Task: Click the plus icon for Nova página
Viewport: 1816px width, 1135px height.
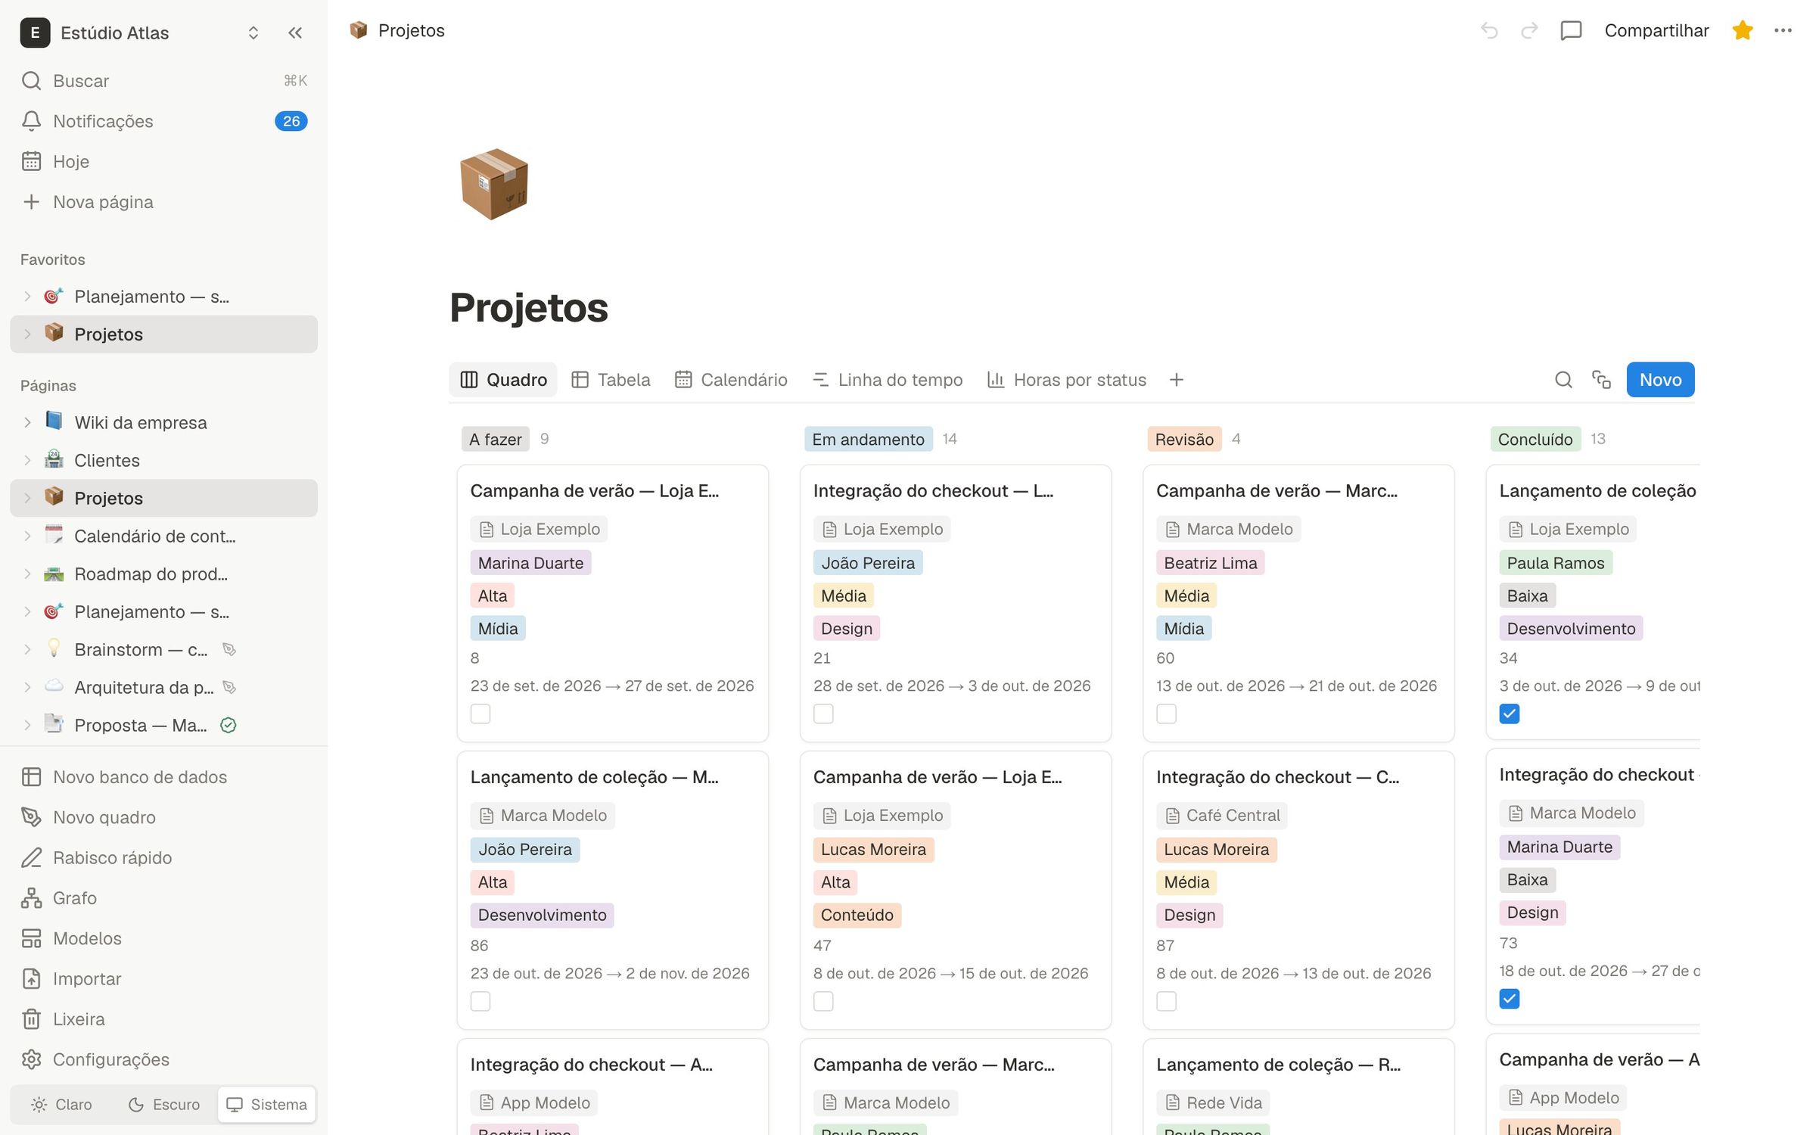Action: point(31,202)
